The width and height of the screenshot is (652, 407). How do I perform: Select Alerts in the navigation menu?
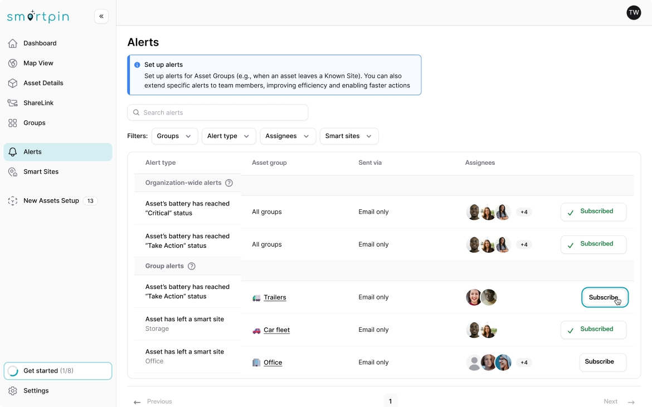pyautogui.click(x=32, y=151)
